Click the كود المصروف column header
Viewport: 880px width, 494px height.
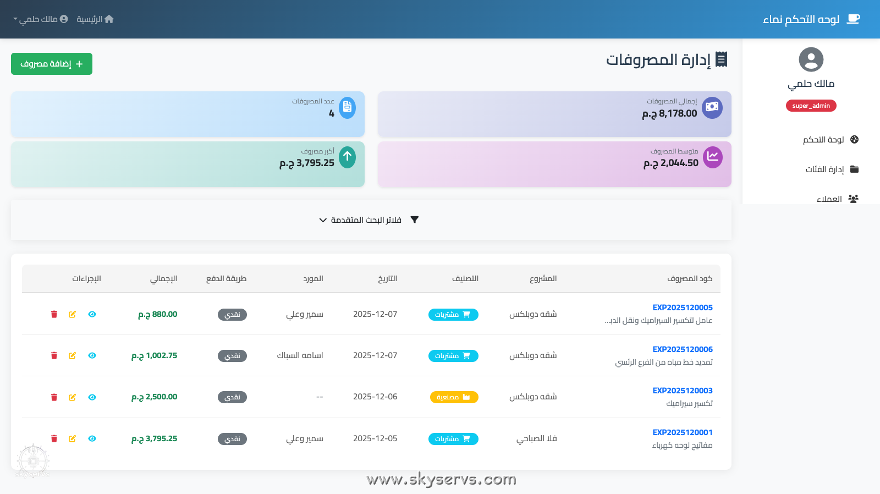[690, 278]
